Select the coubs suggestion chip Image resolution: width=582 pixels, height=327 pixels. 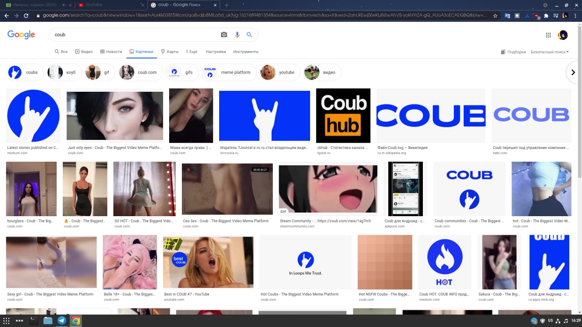(25, 72)
